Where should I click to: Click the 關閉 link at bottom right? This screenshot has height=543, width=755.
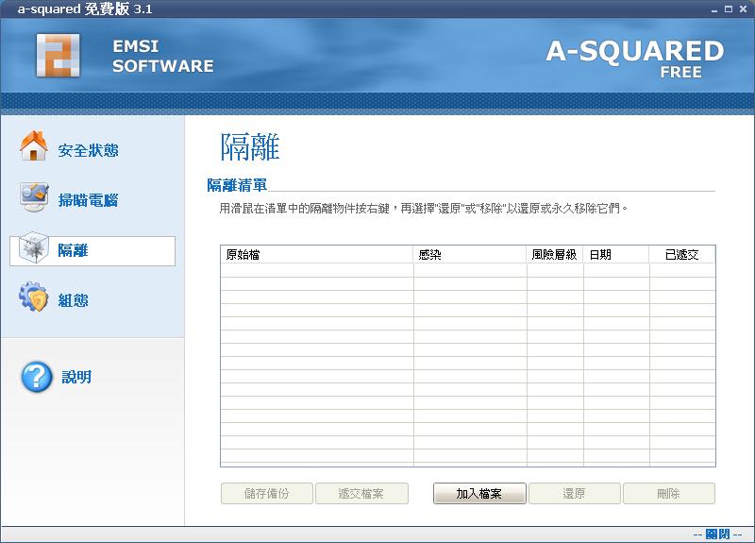click(x=717, y=535)
